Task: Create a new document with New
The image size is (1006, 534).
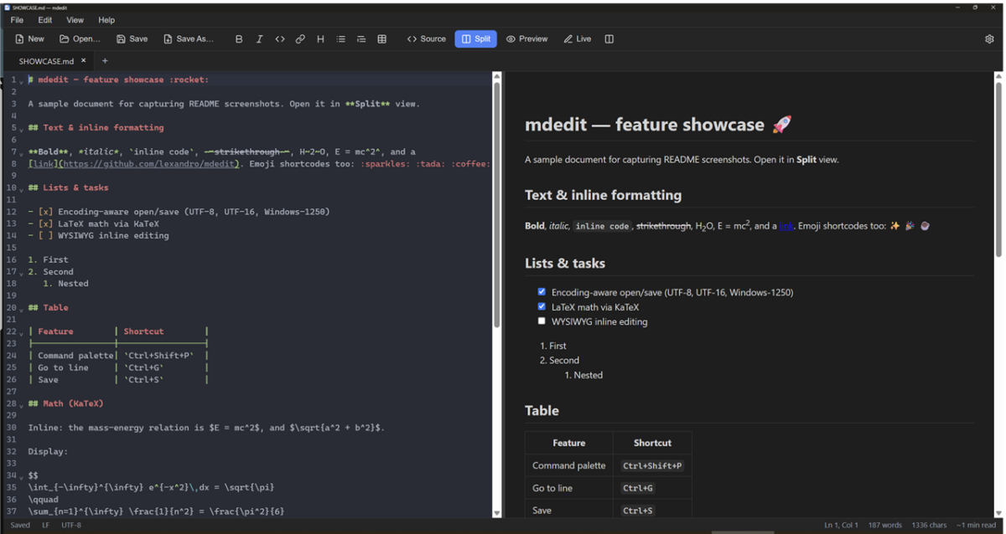Action: click(30, 39)
